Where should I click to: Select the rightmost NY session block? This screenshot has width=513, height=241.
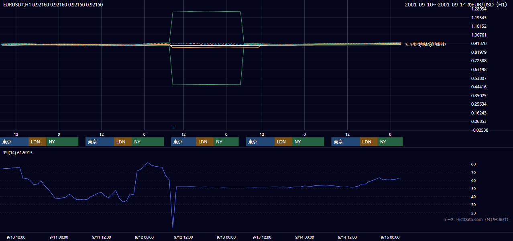pos(390,142)
